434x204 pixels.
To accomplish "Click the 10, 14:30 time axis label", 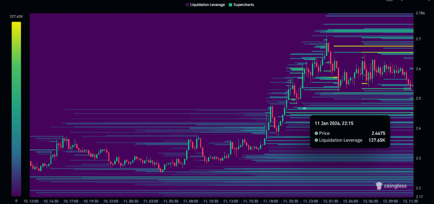I will tap(51, 201).
